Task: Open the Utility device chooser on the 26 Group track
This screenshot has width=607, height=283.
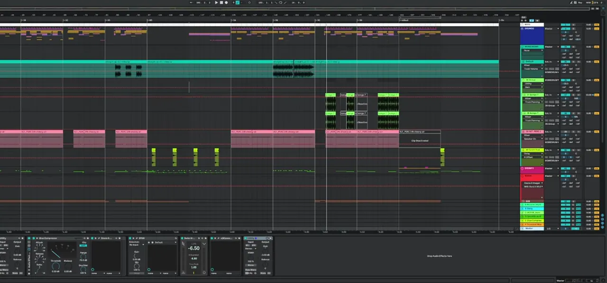Action: [533, 83]
